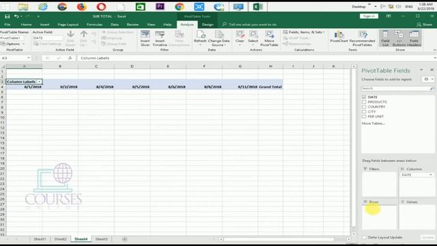Screen dimensions: 437x246
Task: Check the CITY field checkbox
Action: (x=364, y=111)
